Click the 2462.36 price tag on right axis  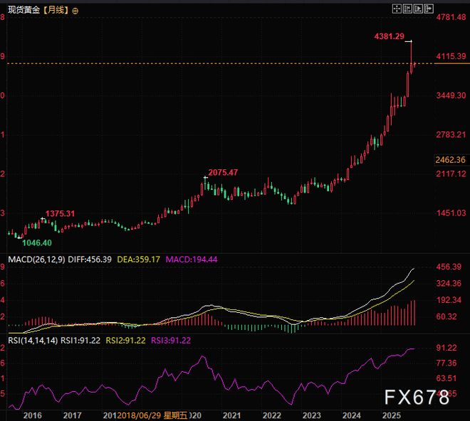coord(450,160)
